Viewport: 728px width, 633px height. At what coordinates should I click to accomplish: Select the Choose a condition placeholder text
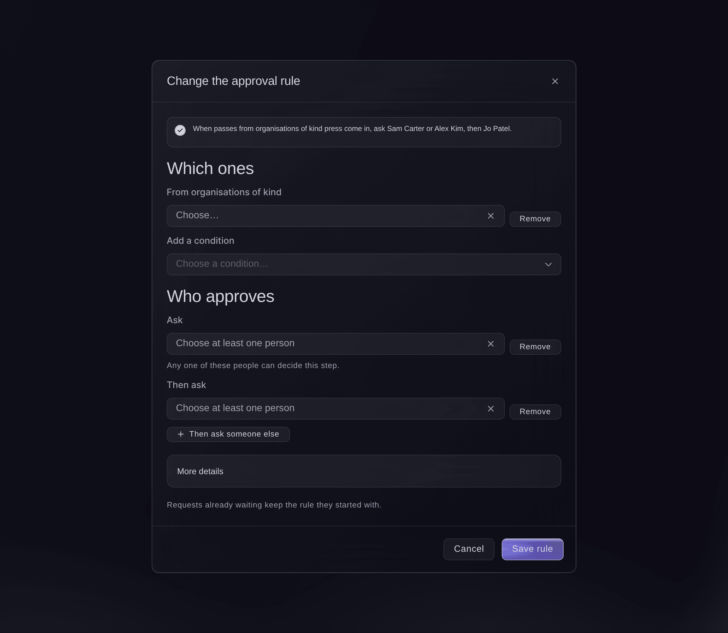click(222, 264)
